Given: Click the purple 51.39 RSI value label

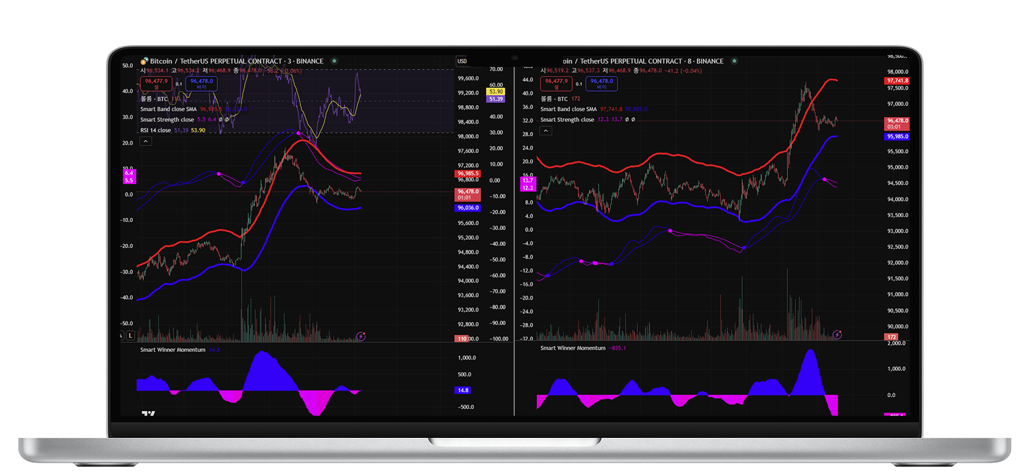Looking at the screenshot, I should coord(495,99).
